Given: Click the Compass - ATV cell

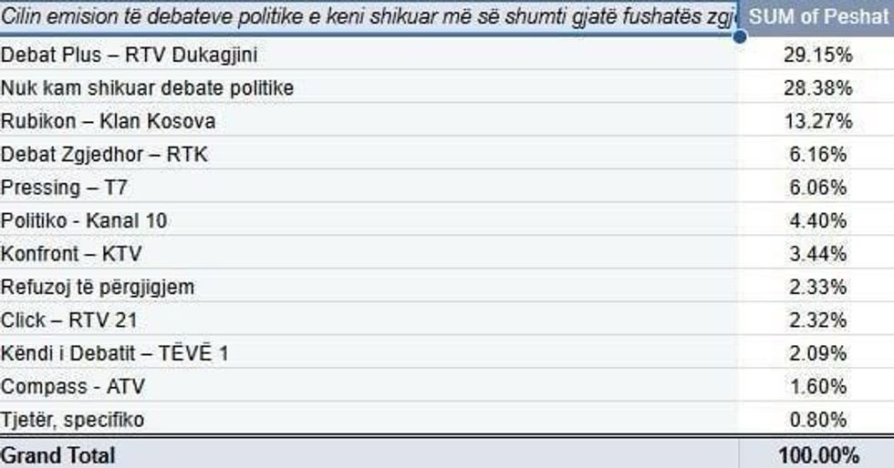Looking at the screenshot, I should point(73,387).
